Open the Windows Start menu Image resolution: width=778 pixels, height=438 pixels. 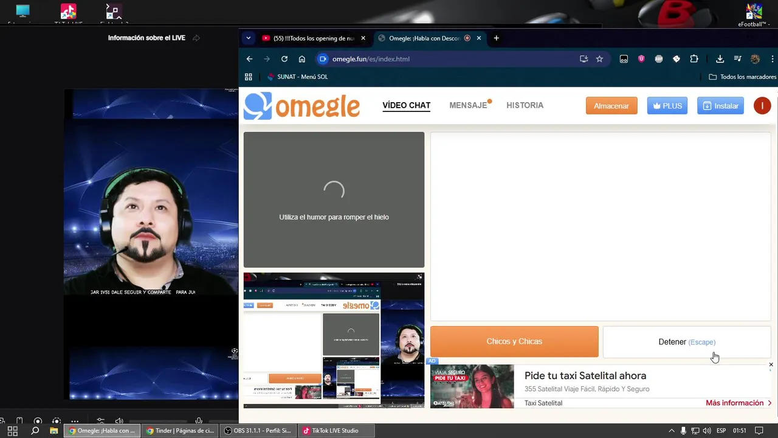12,431
